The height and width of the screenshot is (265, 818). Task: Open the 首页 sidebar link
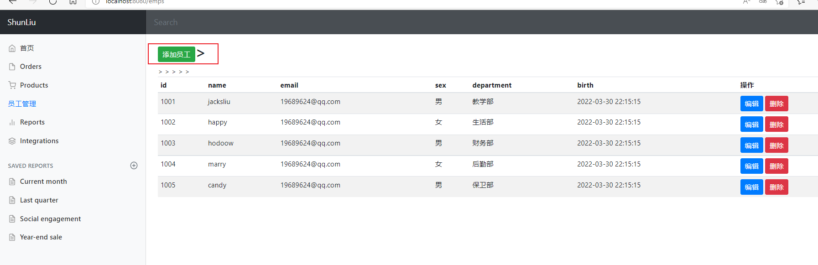pos(27,48)
